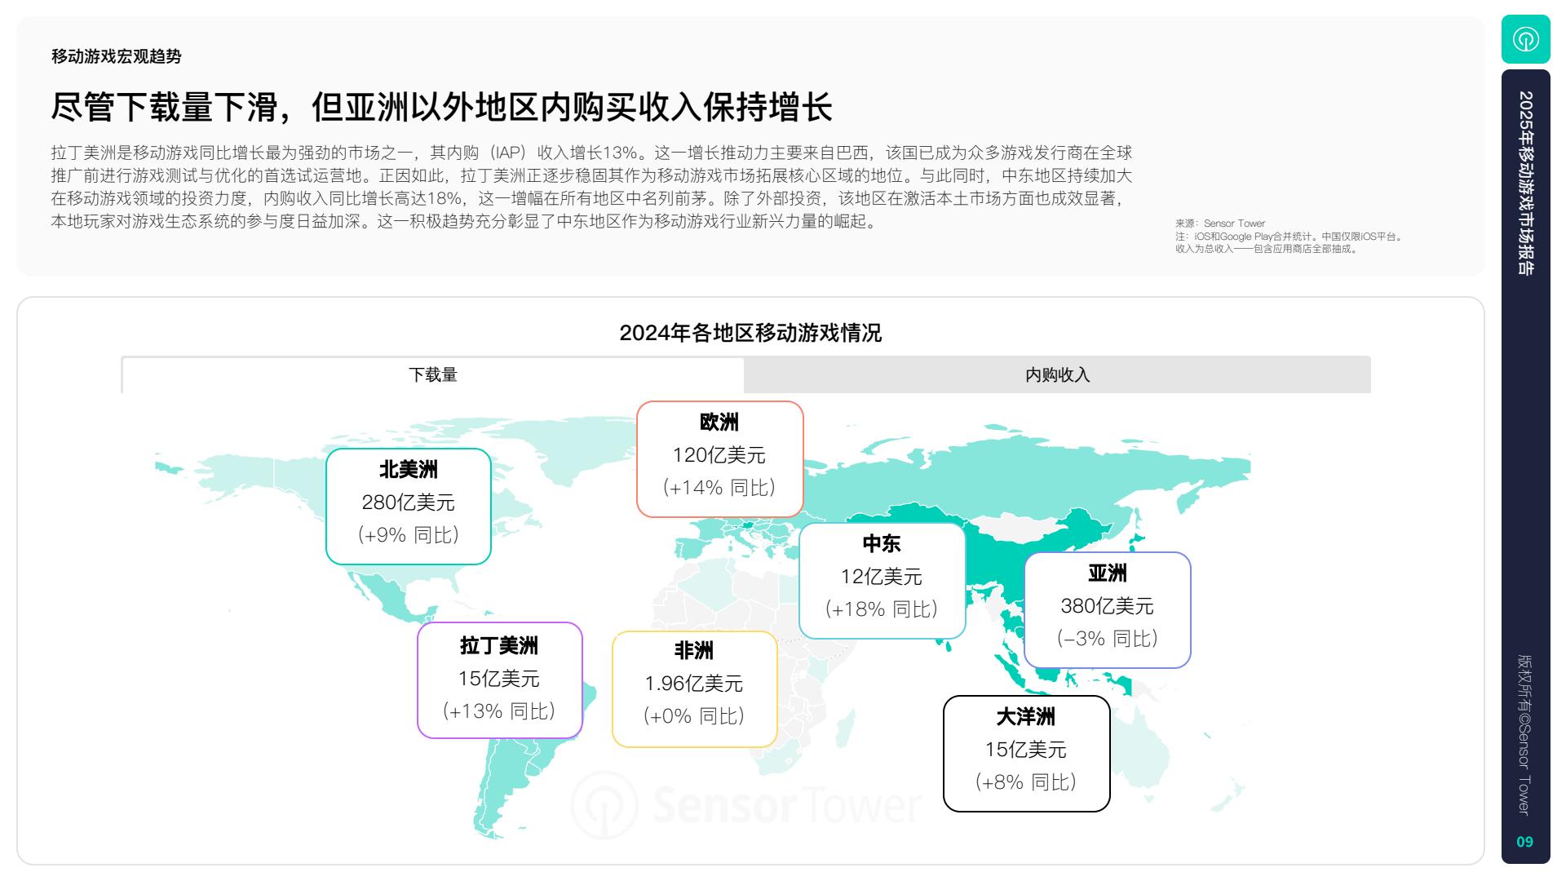This screenshot has width=1566, height=881.
Task: Click the 版权所有 Sensor Tower copyright text
Action: pyautogui.click(x=1524, y=734)
